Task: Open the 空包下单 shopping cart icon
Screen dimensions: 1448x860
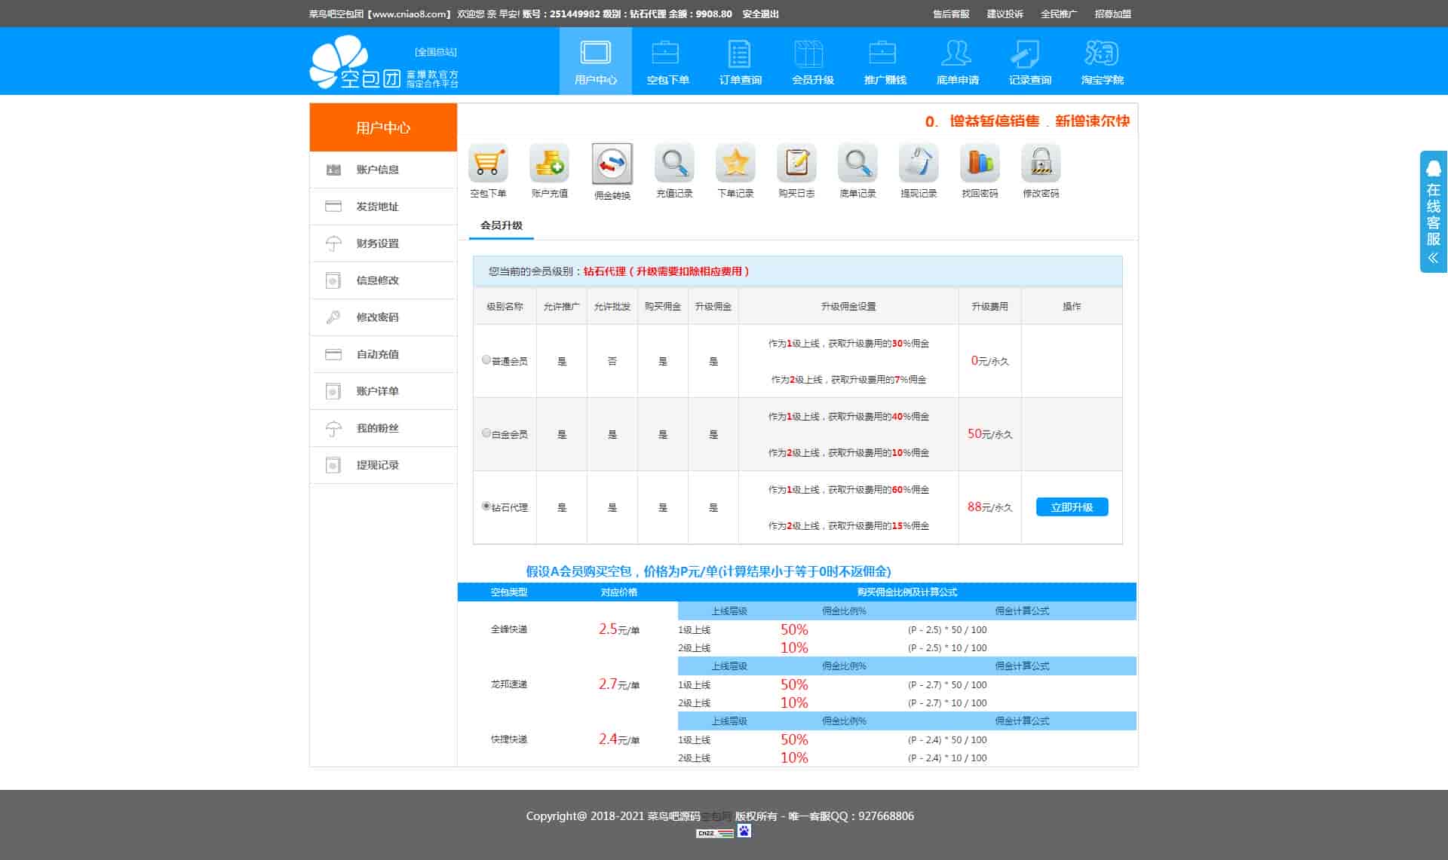Action: click(x=488, y=164)
